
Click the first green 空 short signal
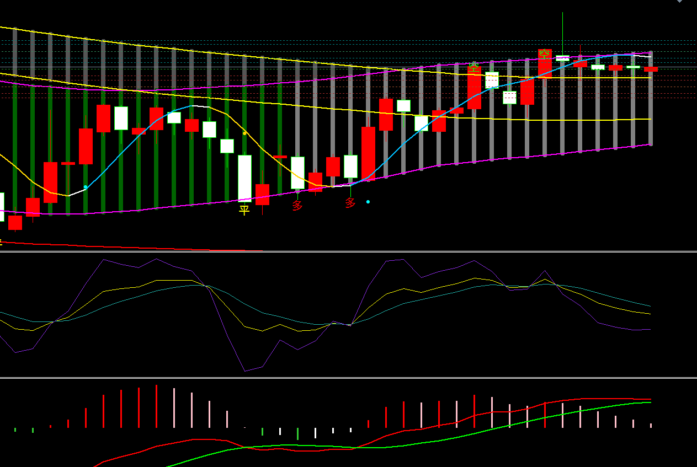tap(473, 68)
